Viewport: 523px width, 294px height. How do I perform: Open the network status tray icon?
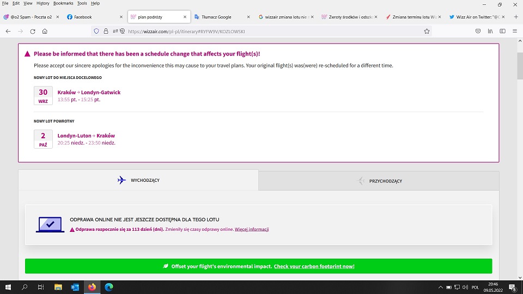point(457,287)
